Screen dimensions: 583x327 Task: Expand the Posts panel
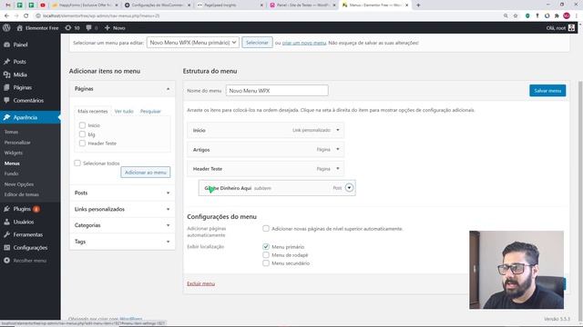168,193
